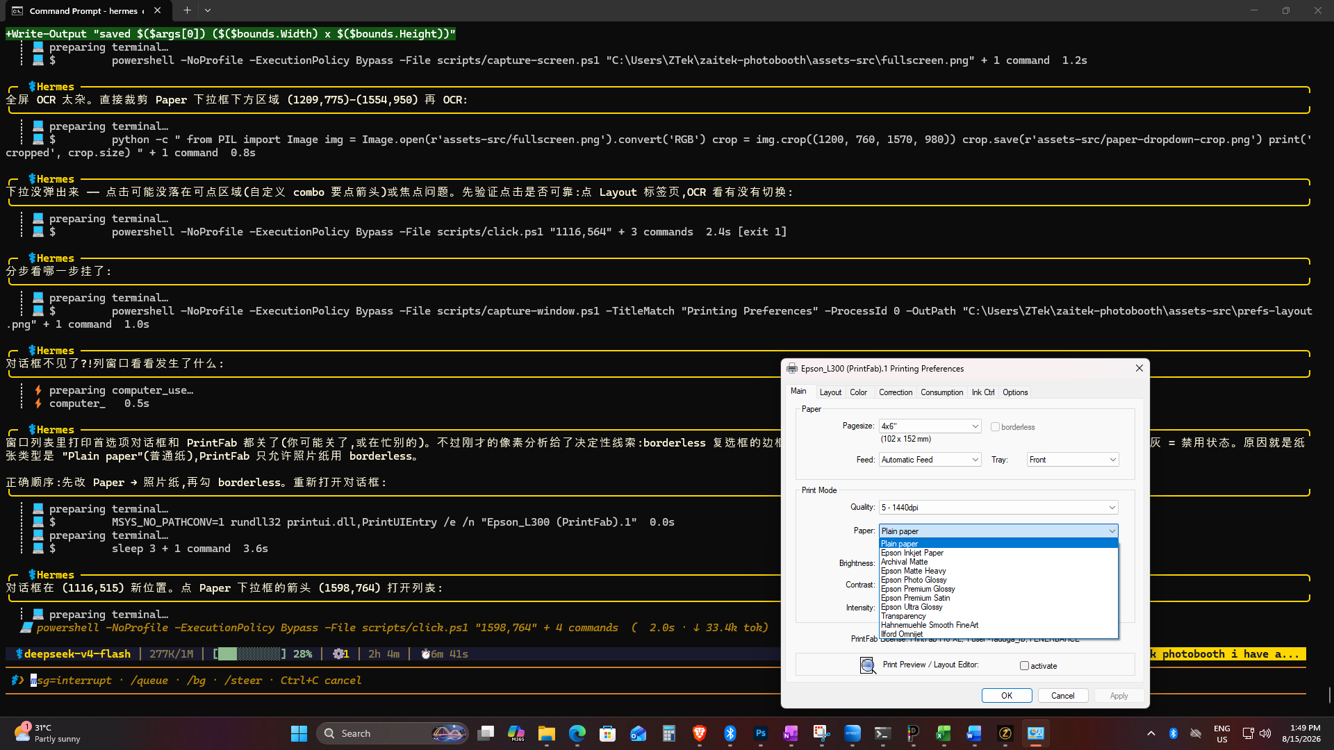Switch to the Correction tab
This screenshot has width=1334, height=750.
point(896,392)
